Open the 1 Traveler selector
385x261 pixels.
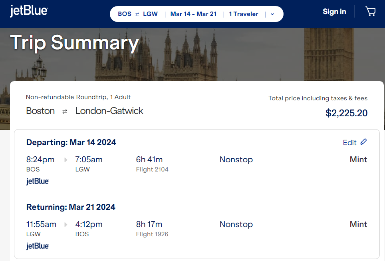pyautogui.click(x=244, y=14)
